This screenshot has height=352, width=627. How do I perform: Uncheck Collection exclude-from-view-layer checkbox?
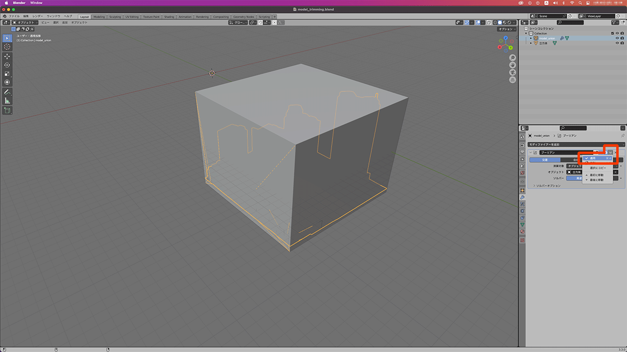612,33
